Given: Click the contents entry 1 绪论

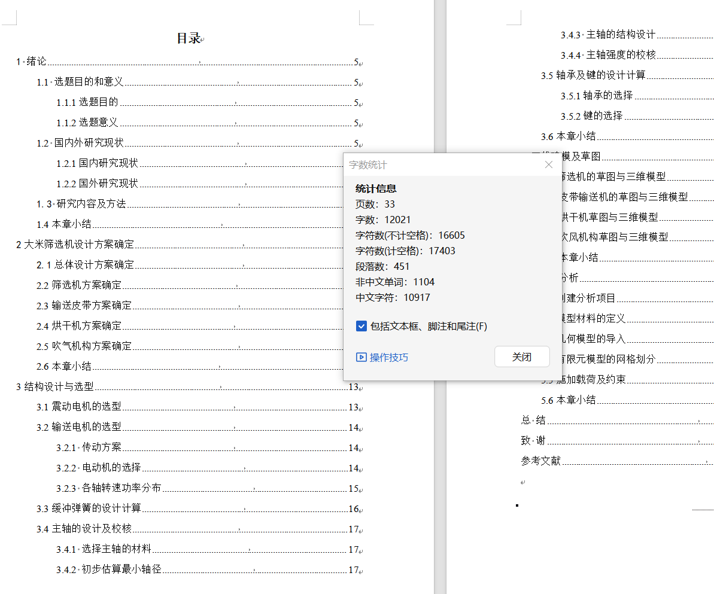Looking at the screenshot, I should click(190, 62).
